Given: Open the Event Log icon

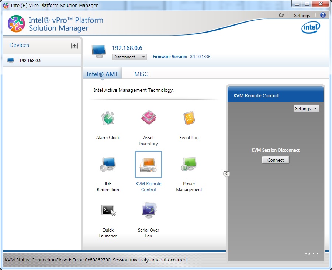Looking at the screenshot, I should pos(189,119).
